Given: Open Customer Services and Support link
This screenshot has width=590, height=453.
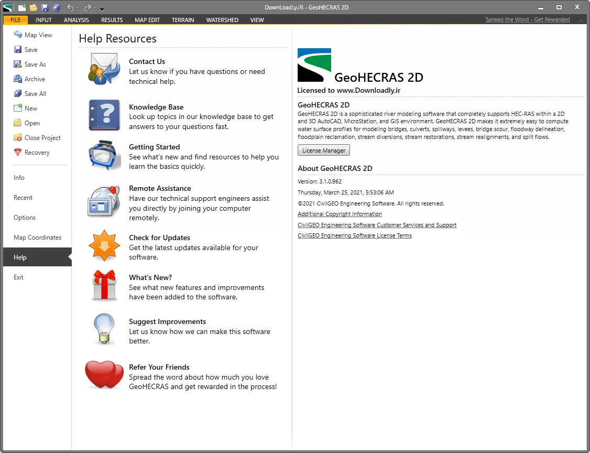Looking at the screenshot, I should (377, 225).
